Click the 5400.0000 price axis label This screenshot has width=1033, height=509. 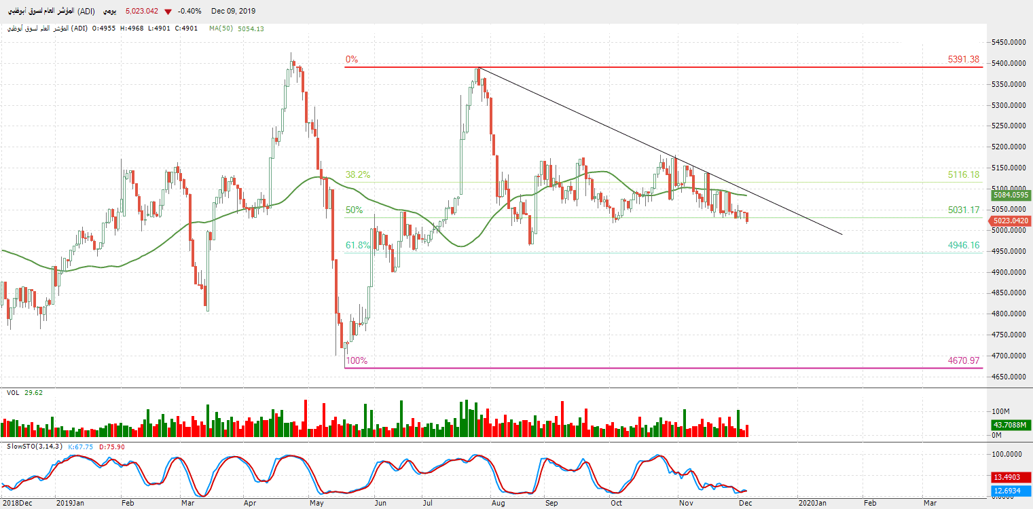[x=1010, y=63]
